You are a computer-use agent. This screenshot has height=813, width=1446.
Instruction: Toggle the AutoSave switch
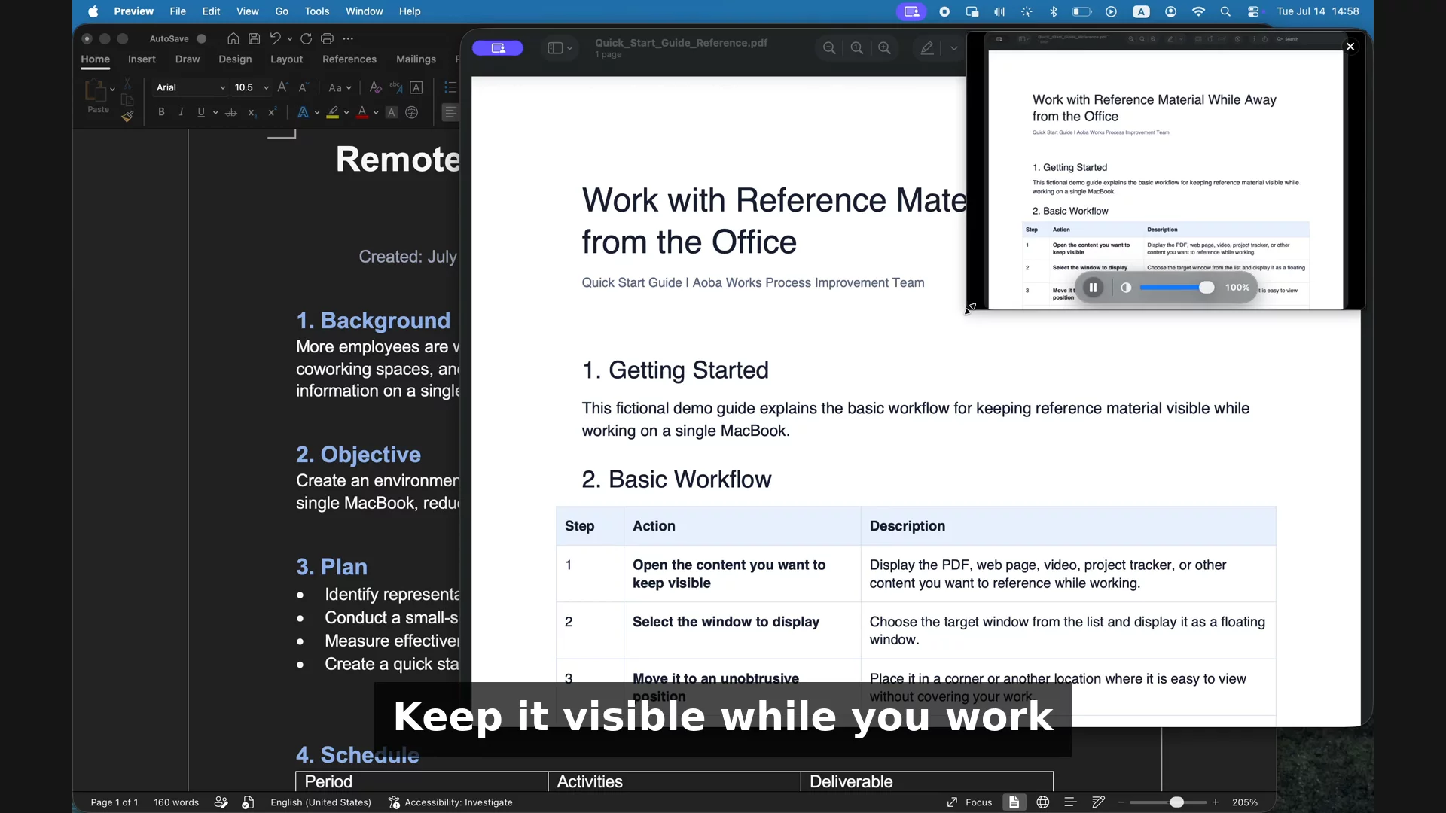tap(201, 38)
